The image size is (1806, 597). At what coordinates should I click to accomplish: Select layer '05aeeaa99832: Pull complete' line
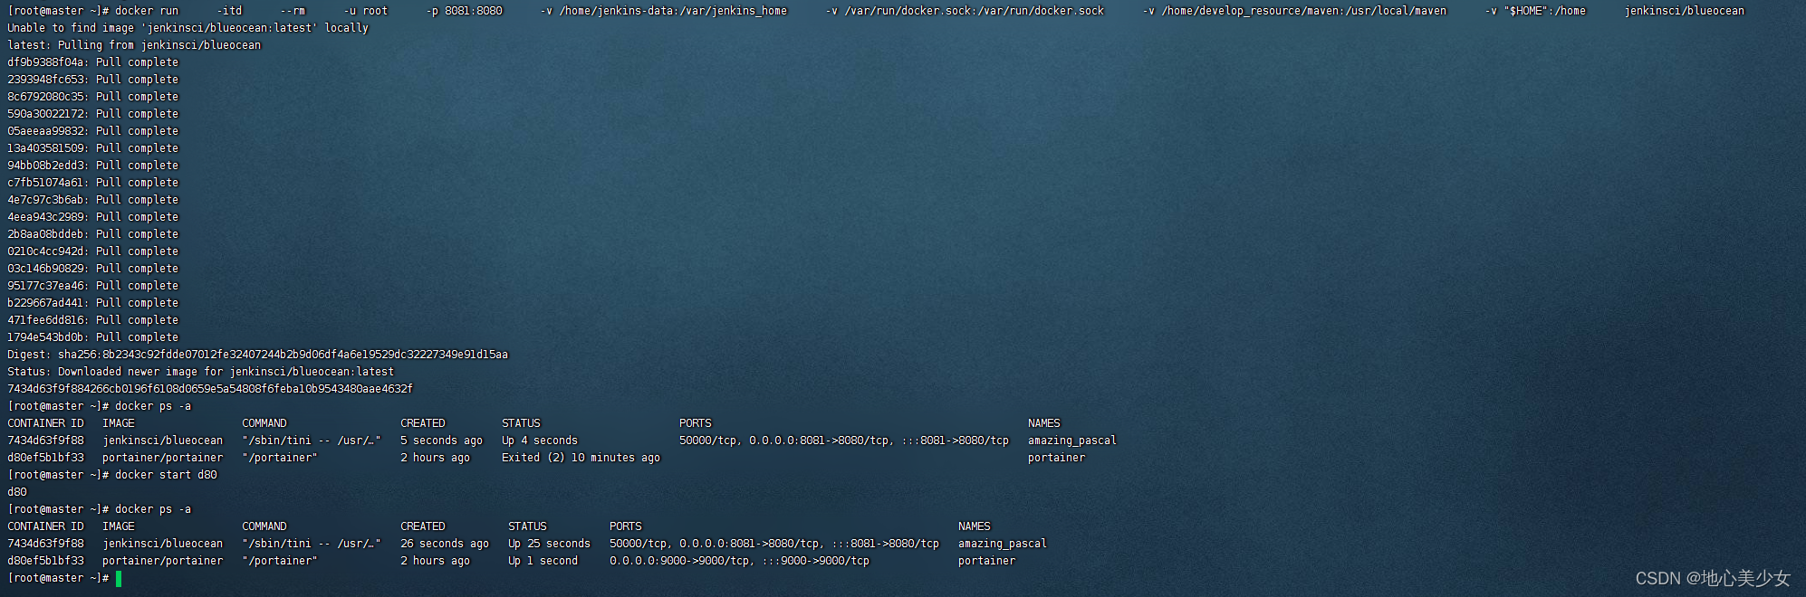(x=93, y=131)
